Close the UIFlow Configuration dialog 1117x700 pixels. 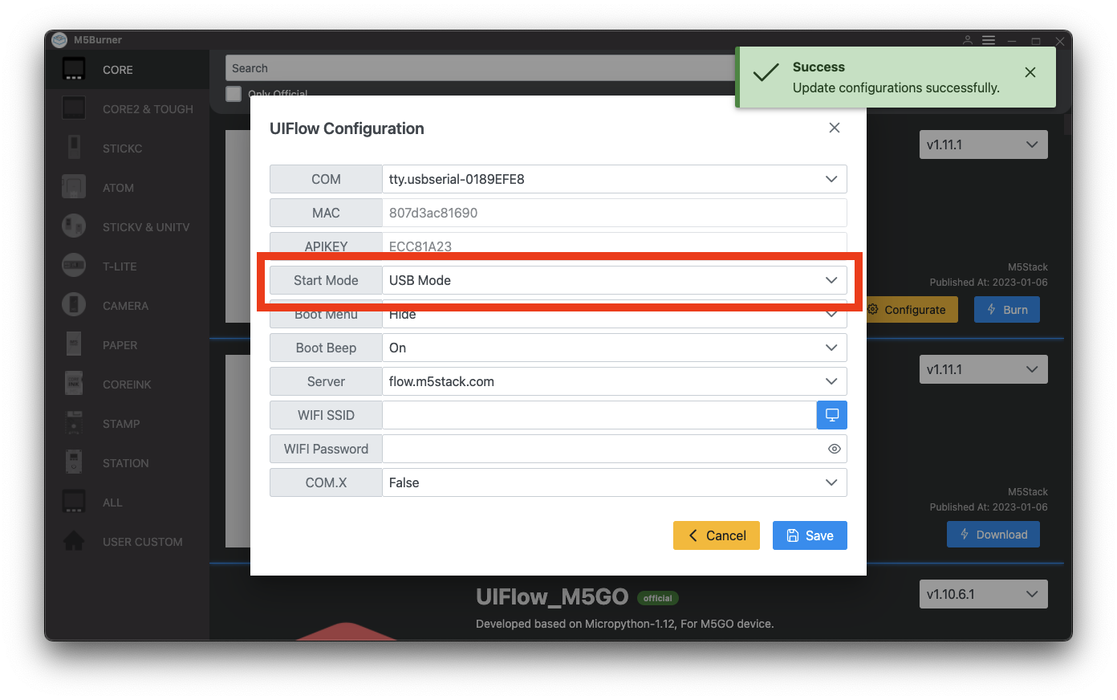coord(834,128)
